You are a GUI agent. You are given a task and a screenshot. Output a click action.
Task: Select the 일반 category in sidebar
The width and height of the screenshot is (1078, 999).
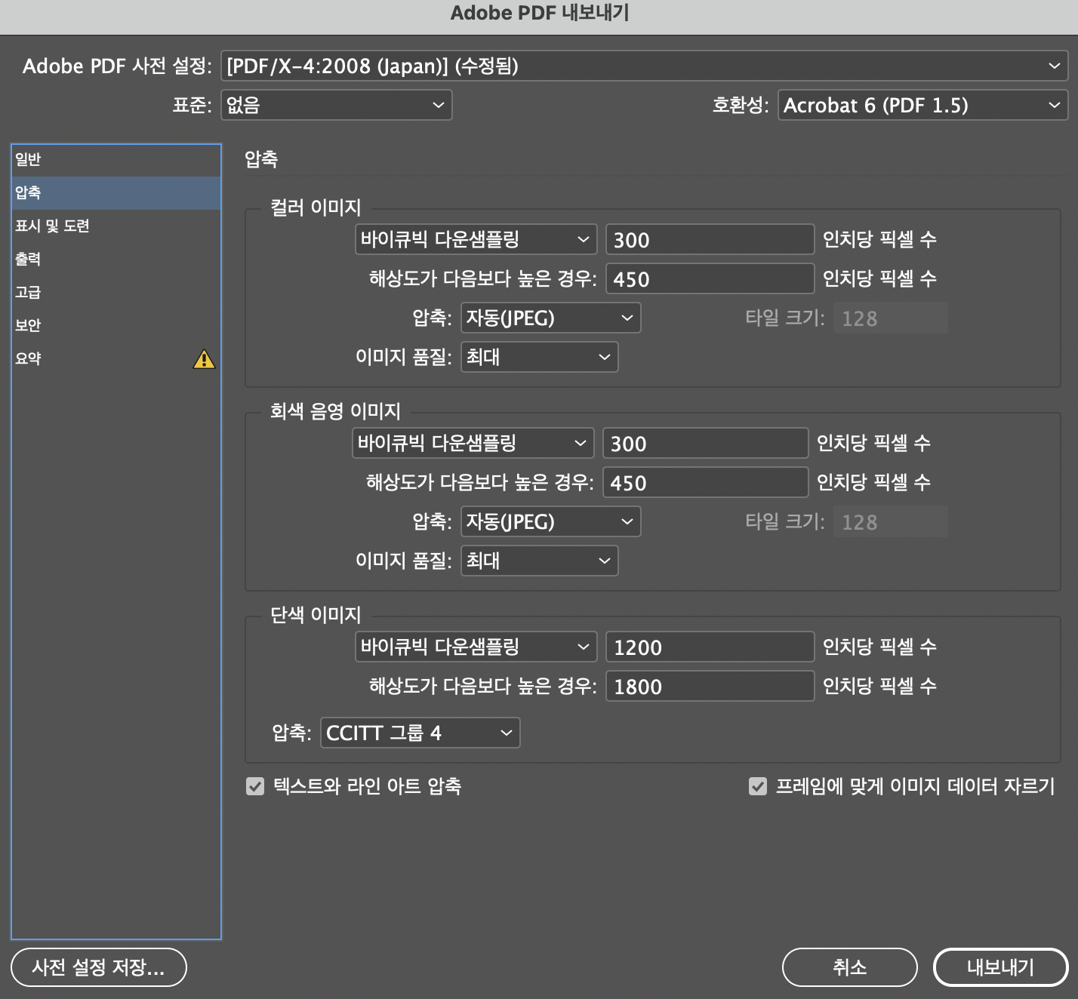(x=116, y=160)
